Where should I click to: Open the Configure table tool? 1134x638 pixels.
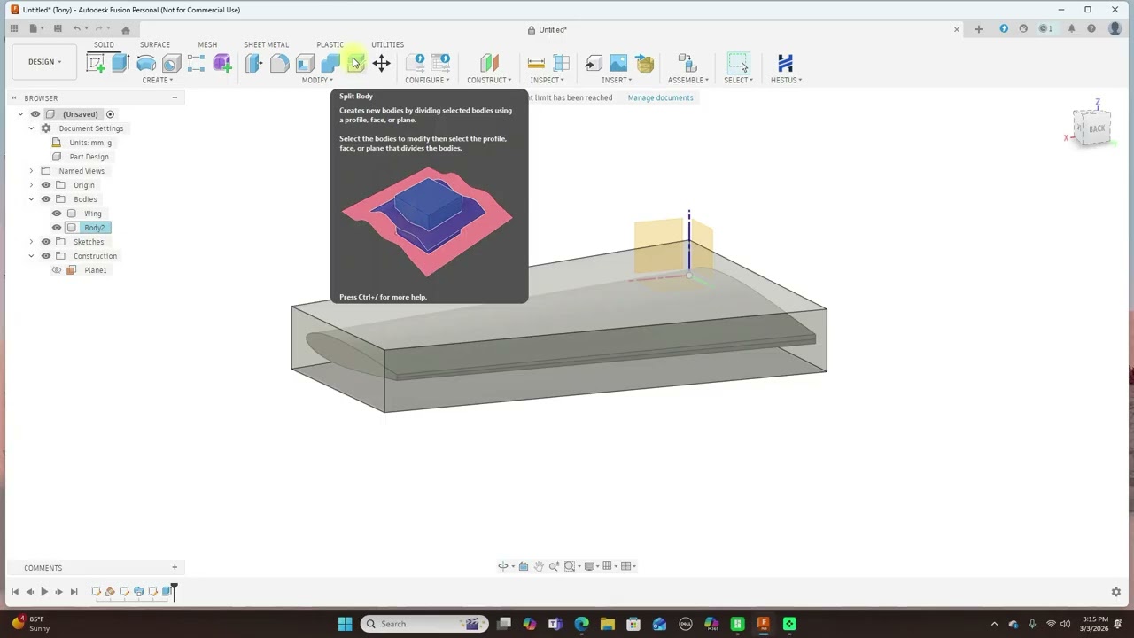(440, 63)
